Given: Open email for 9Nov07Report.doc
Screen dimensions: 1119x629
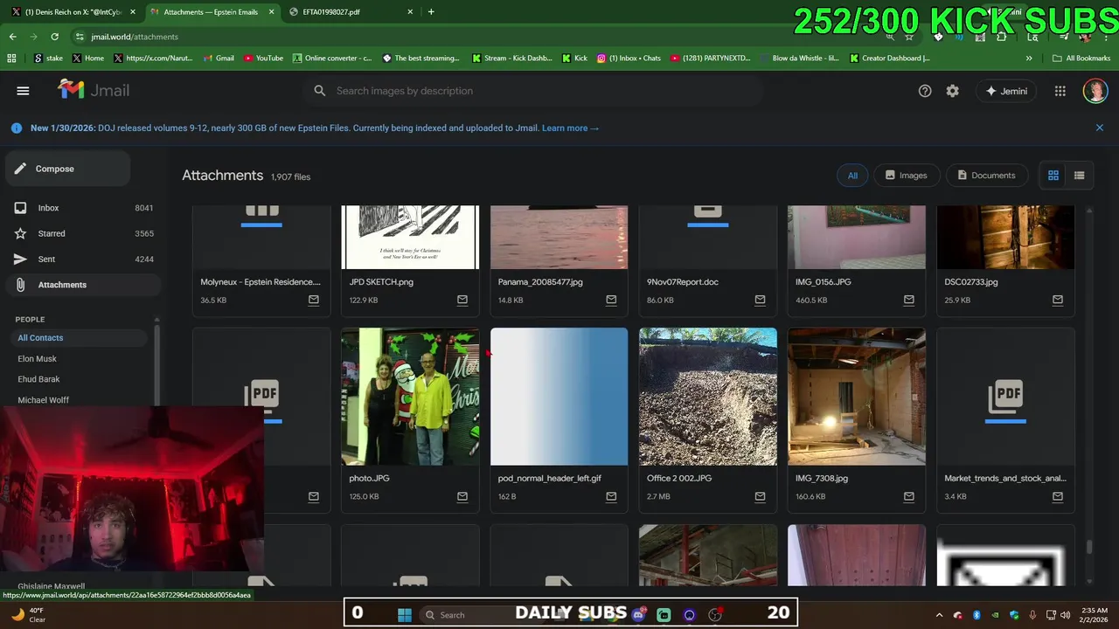Looking at the screenshot, I should point(760,300).
